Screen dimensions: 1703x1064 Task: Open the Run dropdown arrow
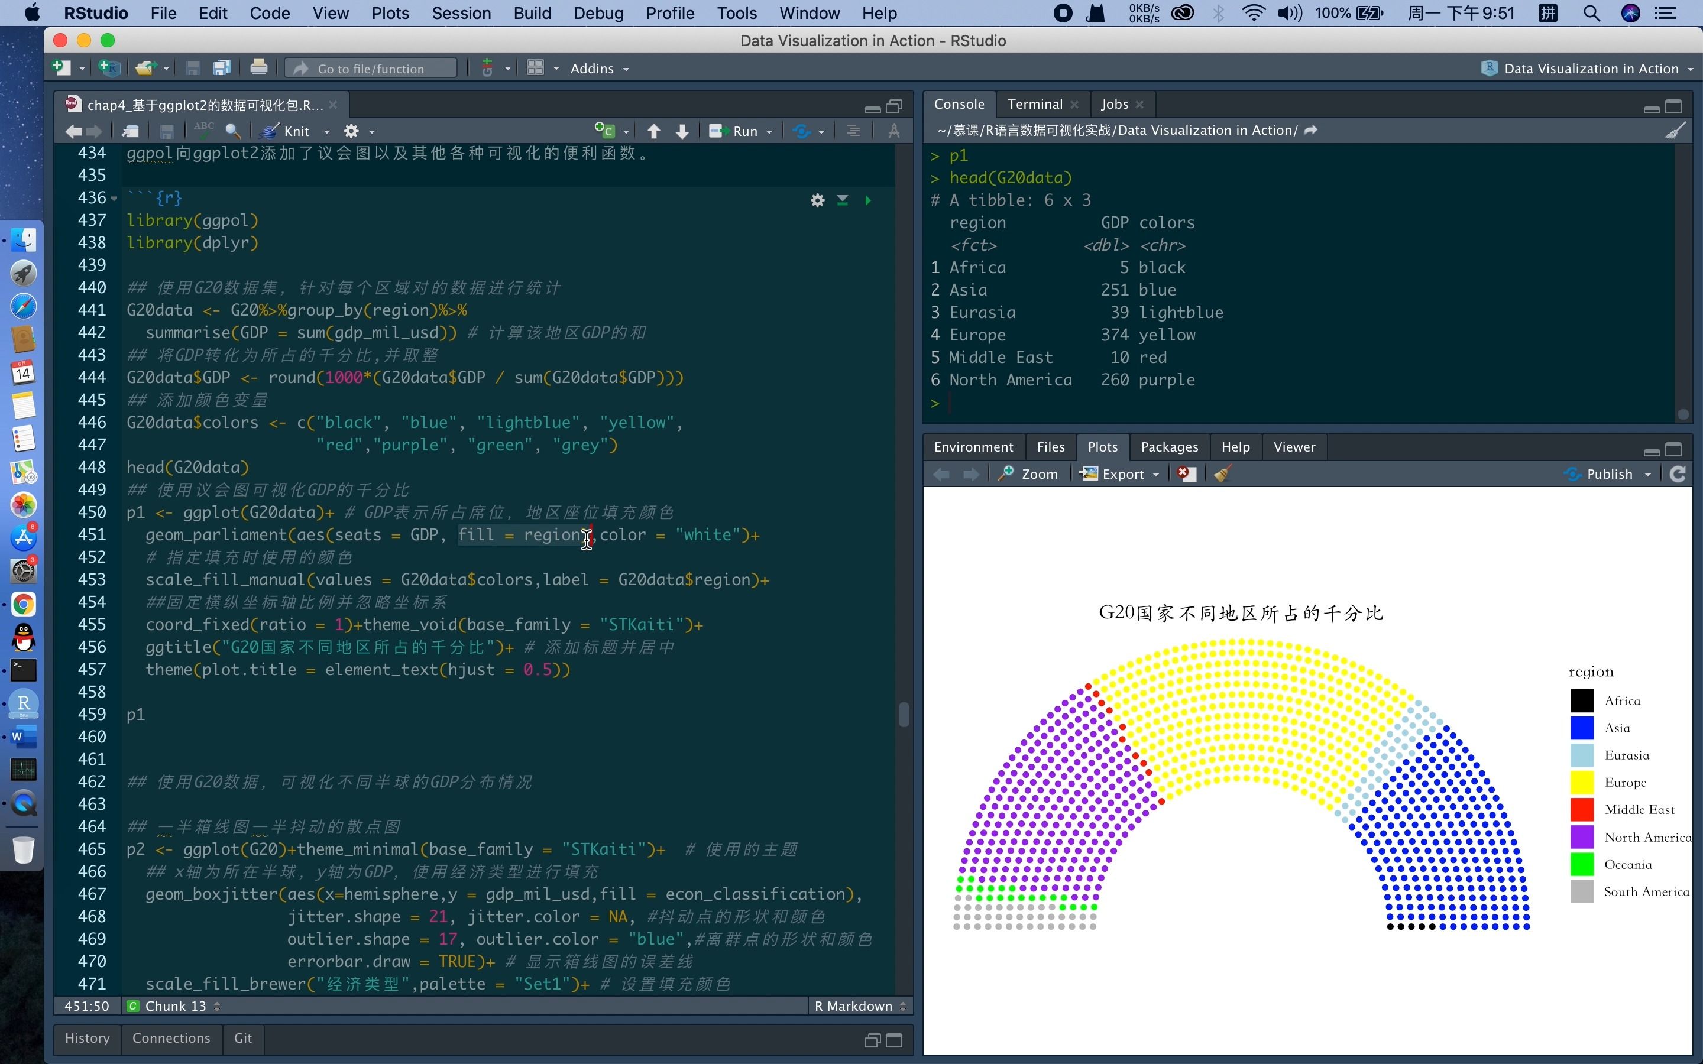click(x=769, y=132)
